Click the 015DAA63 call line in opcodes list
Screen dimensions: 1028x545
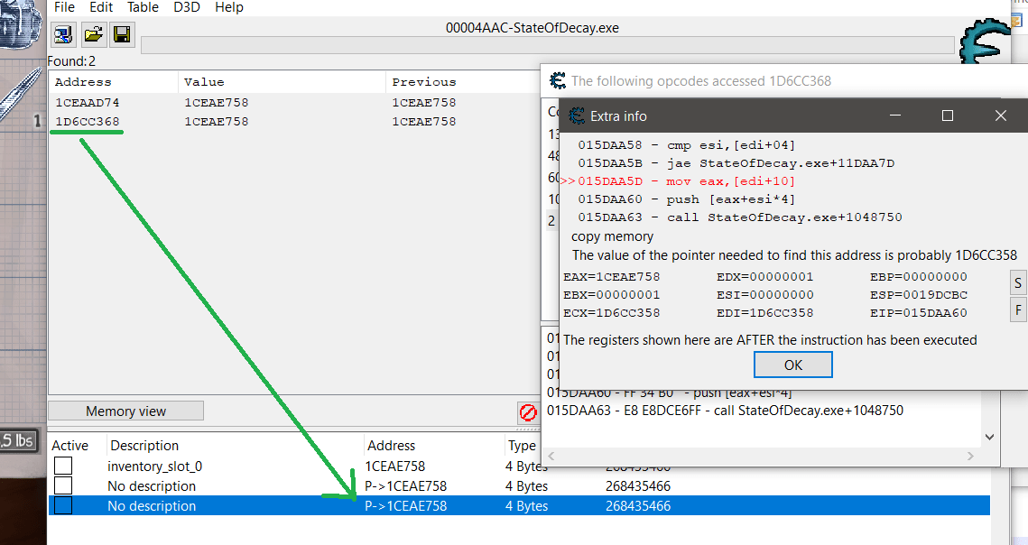point(725,411)
